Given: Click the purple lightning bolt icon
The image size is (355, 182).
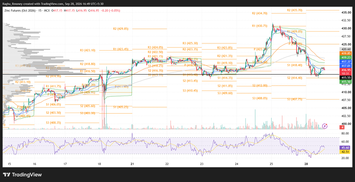Looking at the screenshot, I should click(x=325, y=126).
